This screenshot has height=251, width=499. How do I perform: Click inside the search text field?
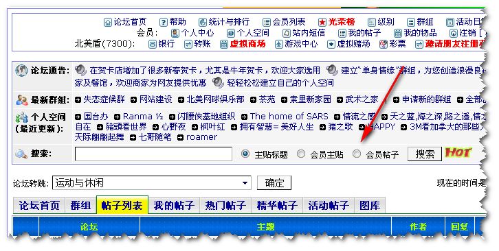tap(153, 154)
